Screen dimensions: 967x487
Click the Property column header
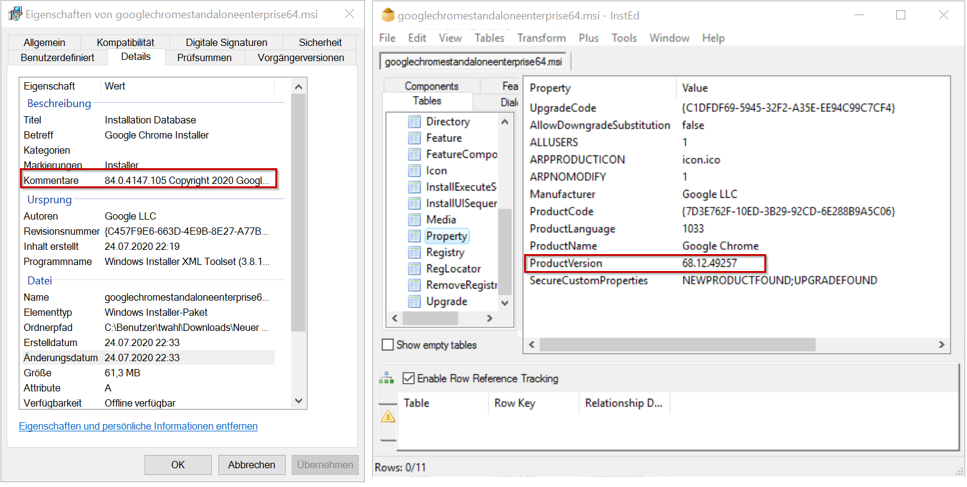pyautogui.click(x=600, y=88)
